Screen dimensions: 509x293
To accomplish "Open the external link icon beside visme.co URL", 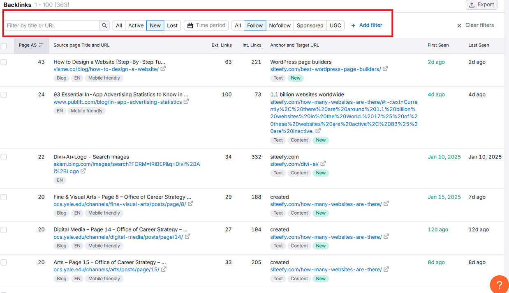I will pos(163,69).
